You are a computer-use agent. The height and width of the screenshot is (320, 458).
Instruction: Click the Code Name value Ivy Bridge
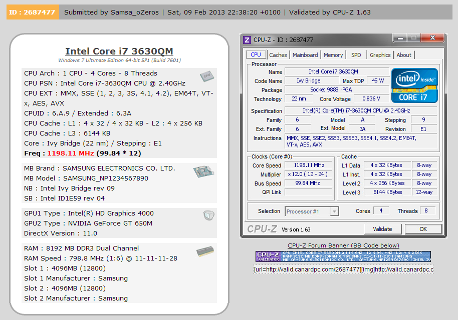(312, 80)
